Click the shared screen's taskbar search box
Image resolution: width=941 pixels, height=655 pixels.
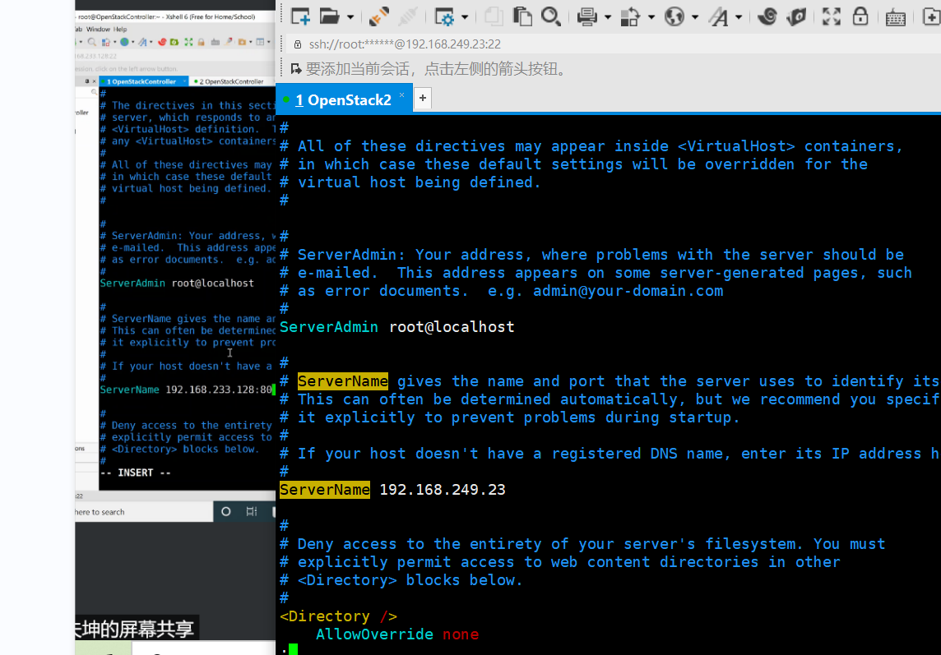(x=143, y=512)
